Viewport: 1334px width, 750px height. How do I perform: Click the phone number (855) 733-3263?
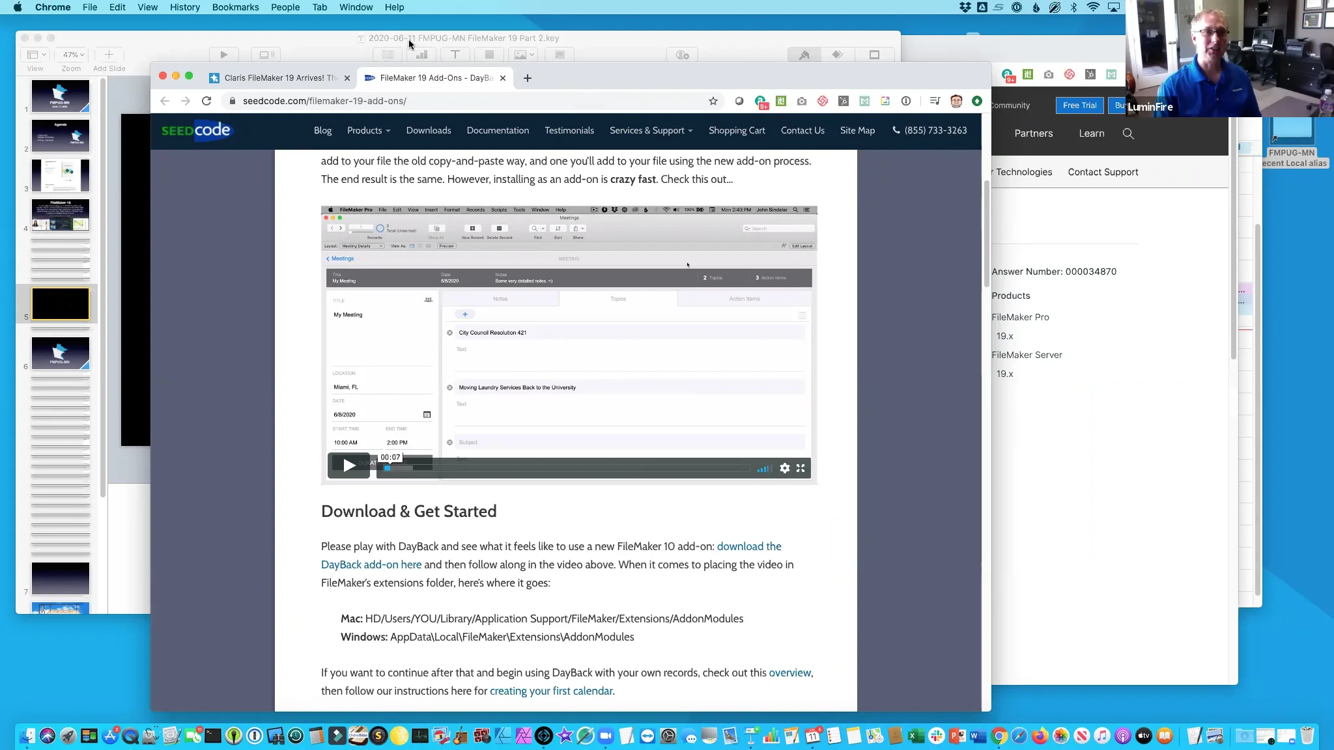coord(930,131)
